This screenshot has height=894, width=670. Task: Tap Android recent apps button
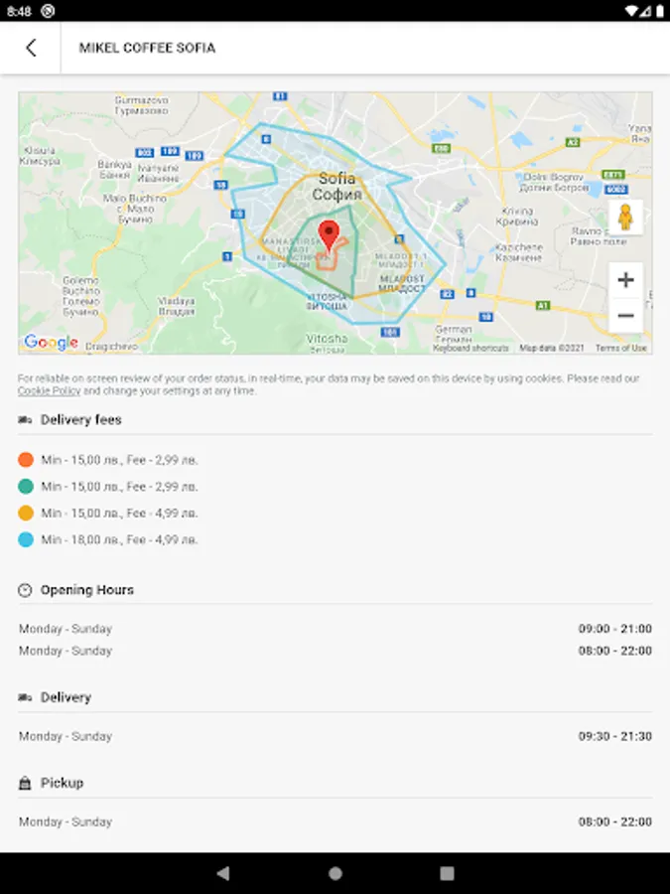tap(448, 873)
